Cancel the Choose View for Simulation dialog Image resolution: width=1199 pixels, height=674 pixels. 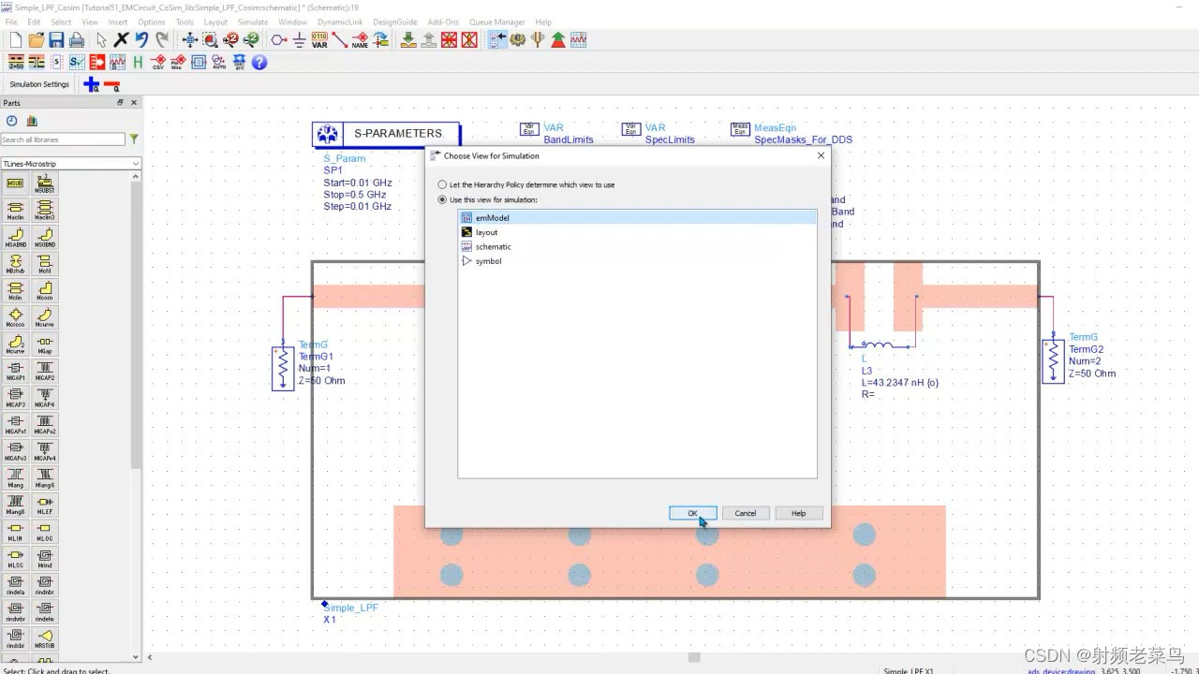click(x=745, y=513)
